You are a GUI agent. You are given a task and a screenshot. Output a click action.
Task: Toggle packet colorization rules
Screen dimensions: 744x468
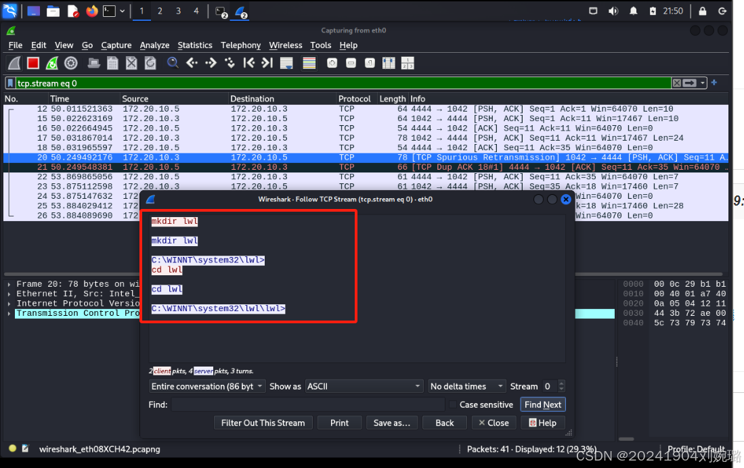[309, 63]
